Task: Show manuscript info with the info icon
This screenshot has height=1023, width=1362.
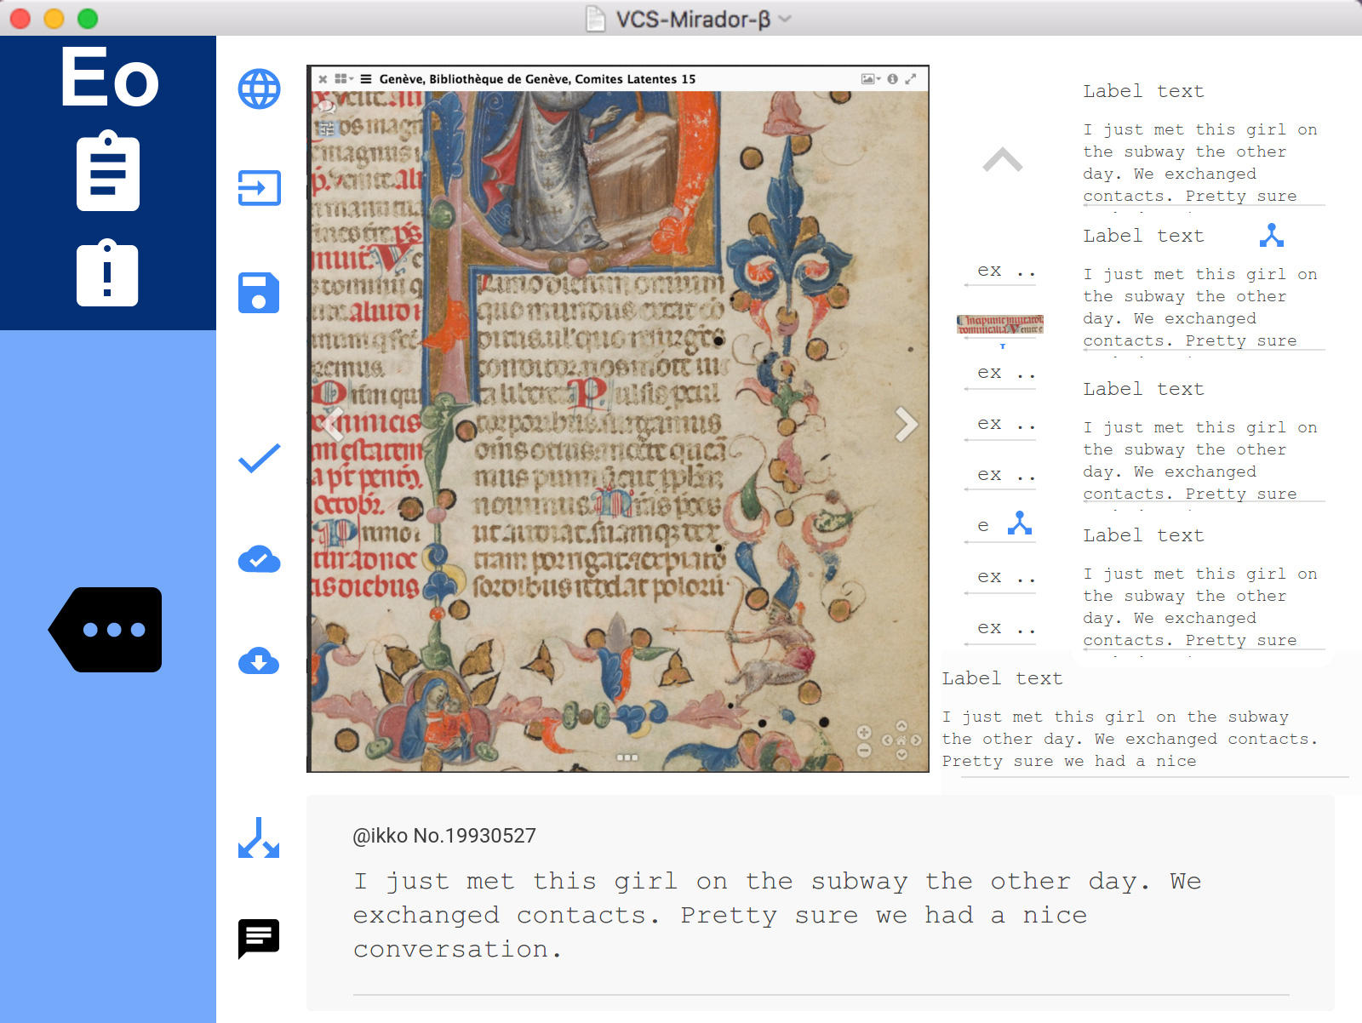Action: click(892, 79)
